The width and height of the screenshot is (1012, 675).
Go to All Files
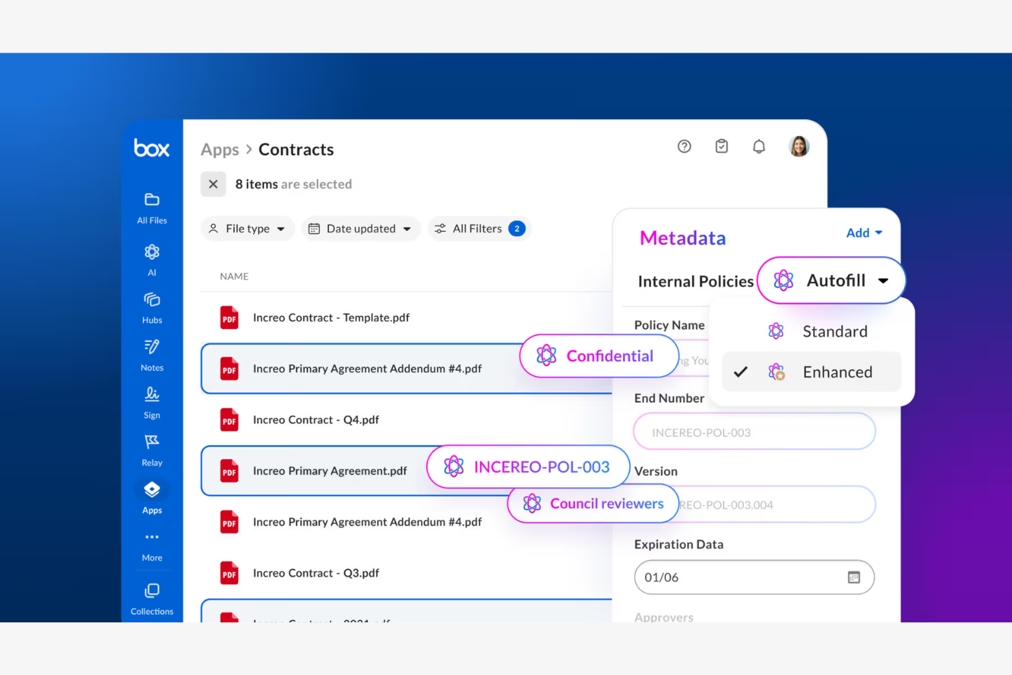tap(151, 205)
